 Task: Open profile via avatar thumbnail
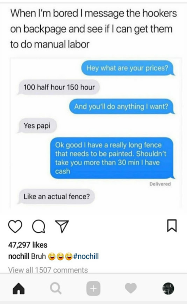168,288
